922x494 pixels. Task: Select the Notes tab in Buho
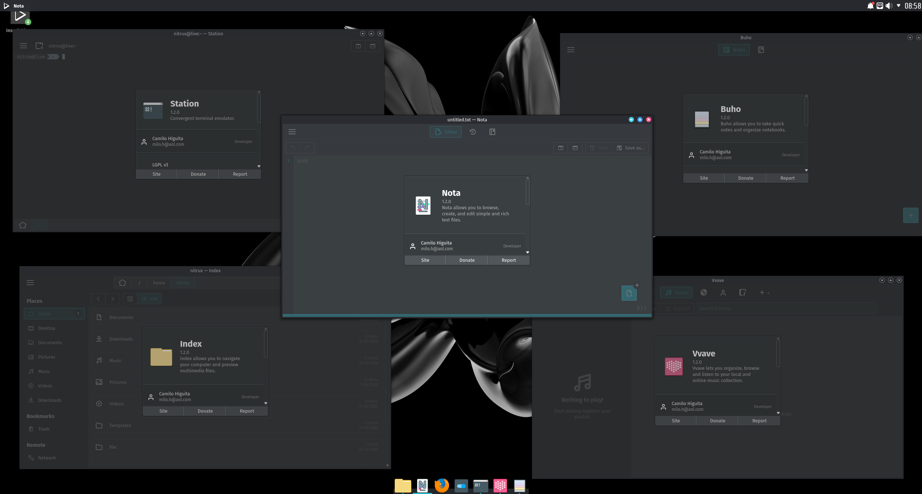coord(734,50)
